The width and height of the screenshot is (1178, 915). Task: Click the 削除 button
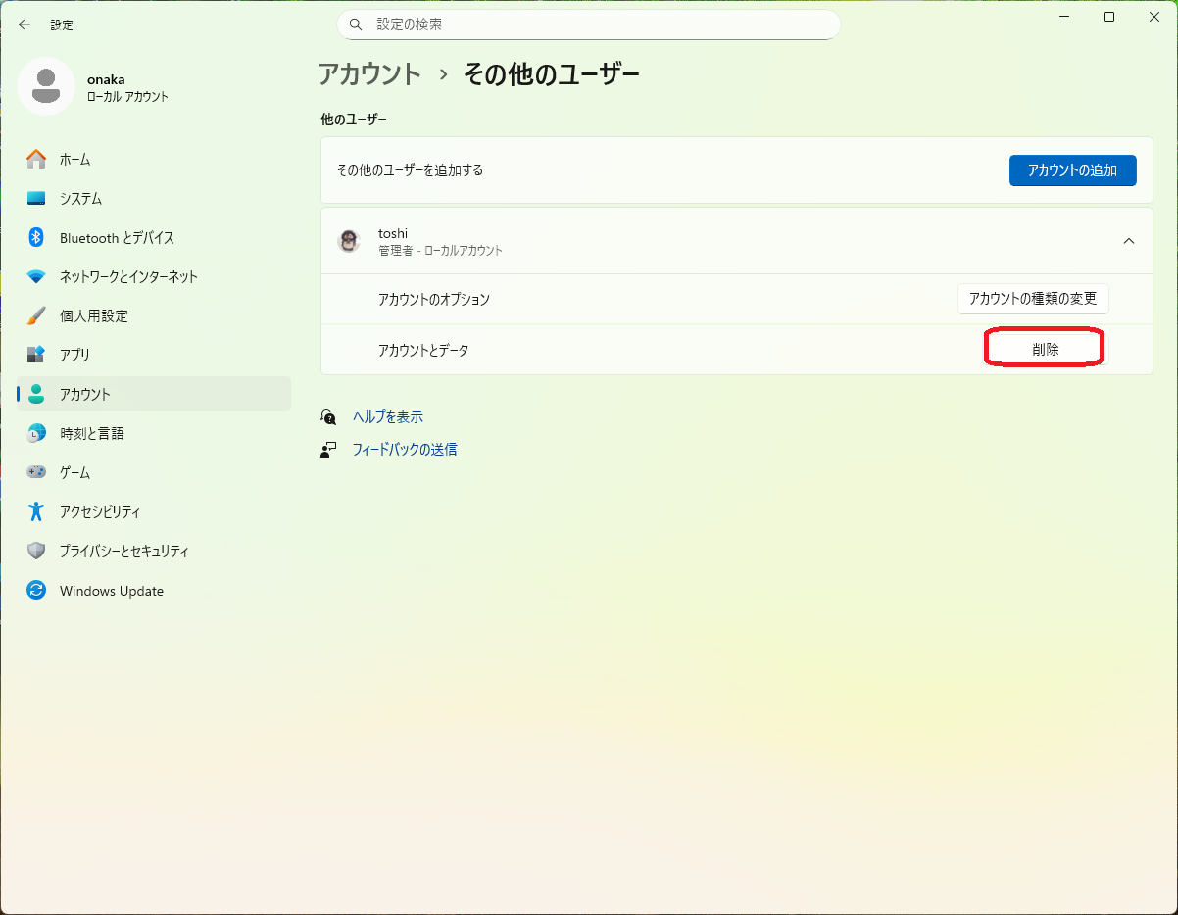(1046, 349)
